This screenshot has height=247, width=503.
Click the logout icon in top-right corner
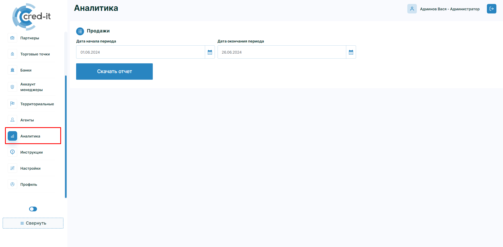[x=491, y=9]
